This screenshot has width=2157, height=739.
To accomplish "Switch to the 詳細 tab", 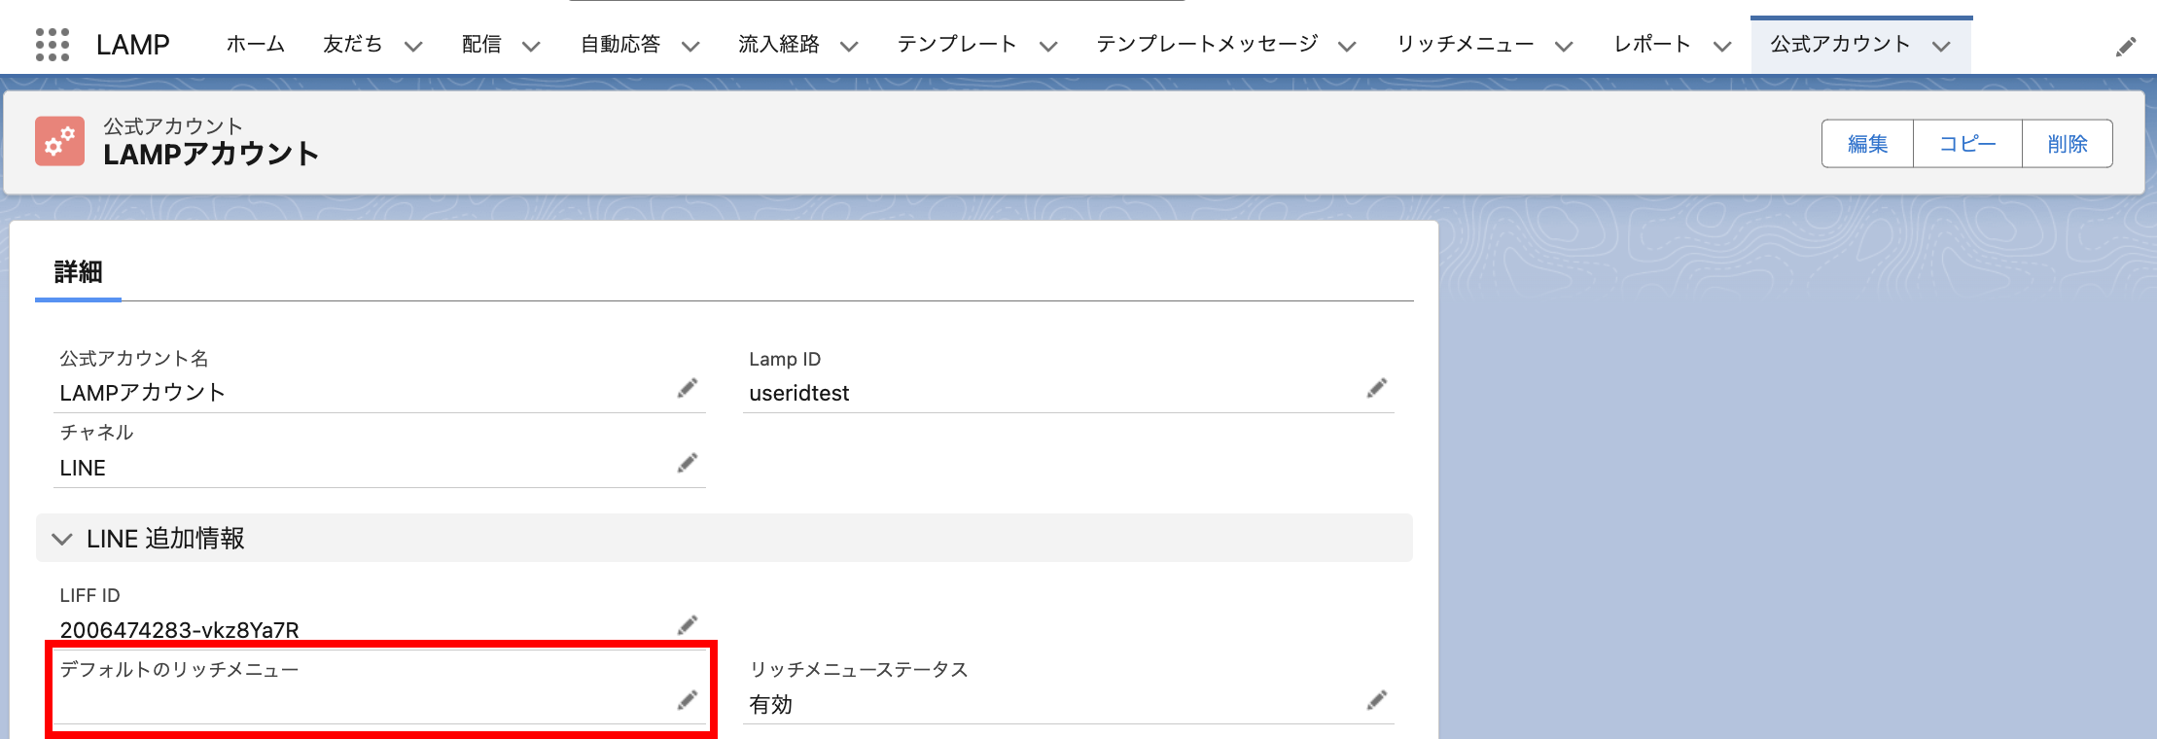I will pyautogui.click(x=78, y=272).
